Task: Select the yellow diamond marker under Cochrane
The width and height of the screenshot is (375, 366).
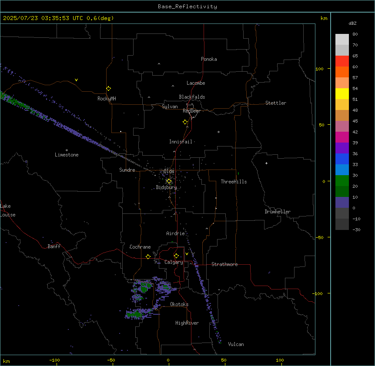Action: [x=148, y=256]
